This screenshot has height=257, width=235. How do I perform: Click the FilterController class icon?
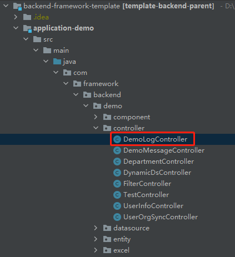[x=117, y=184]
